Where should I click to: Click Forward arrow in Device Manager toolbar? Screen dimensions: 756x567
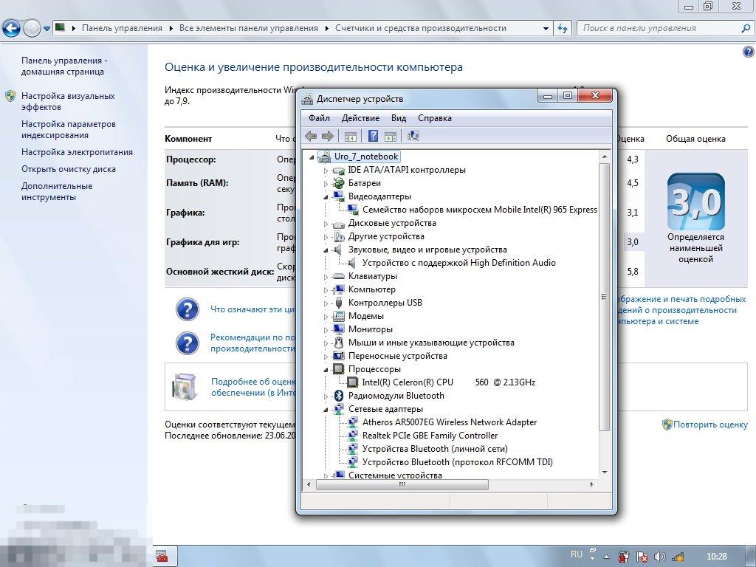(x=327, y=137)
